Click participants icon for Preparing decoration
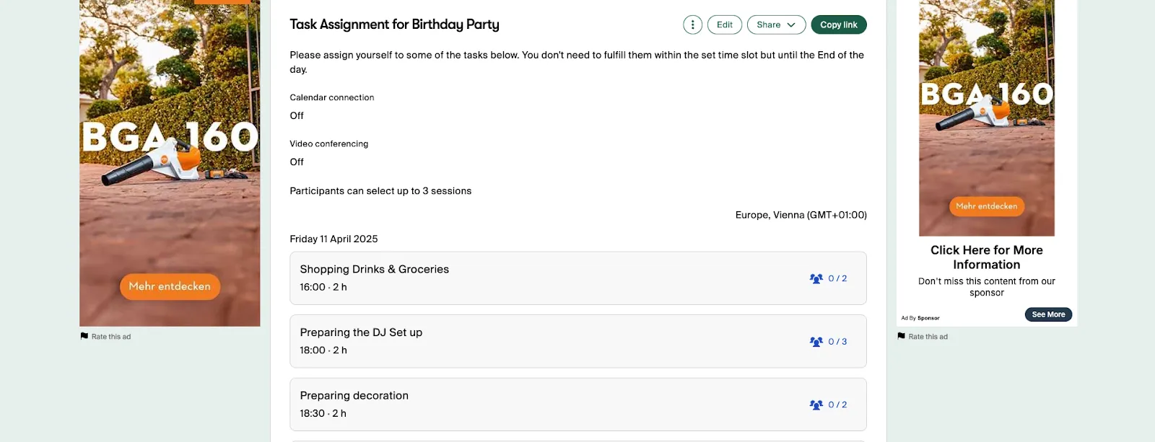 point(816,405)
